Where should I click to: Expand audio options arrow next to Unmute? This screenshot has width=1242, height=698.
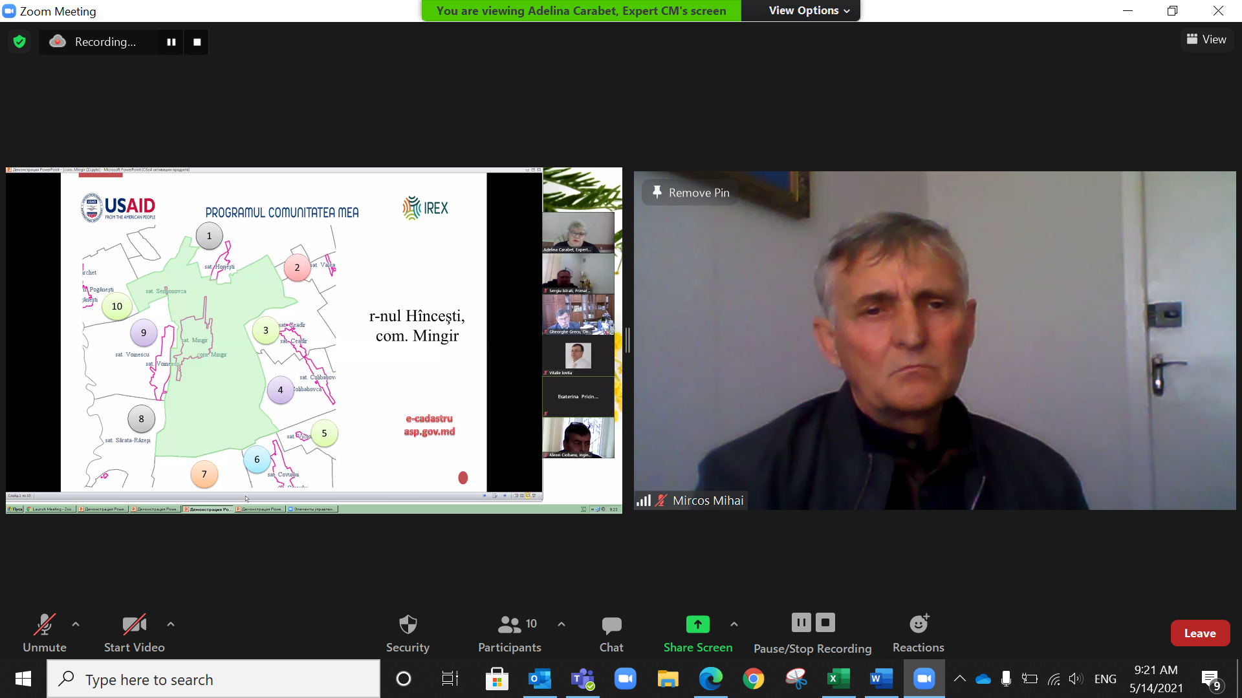tap(76, 624)
